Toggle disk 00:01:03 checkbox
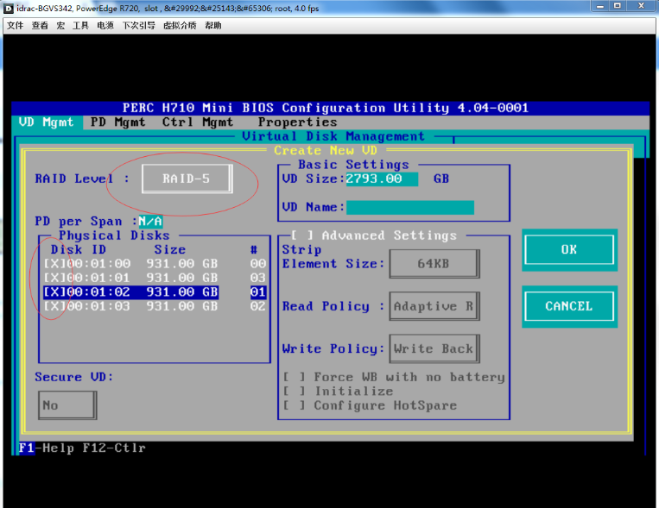The image size is (659, 508). coord(54,306)
